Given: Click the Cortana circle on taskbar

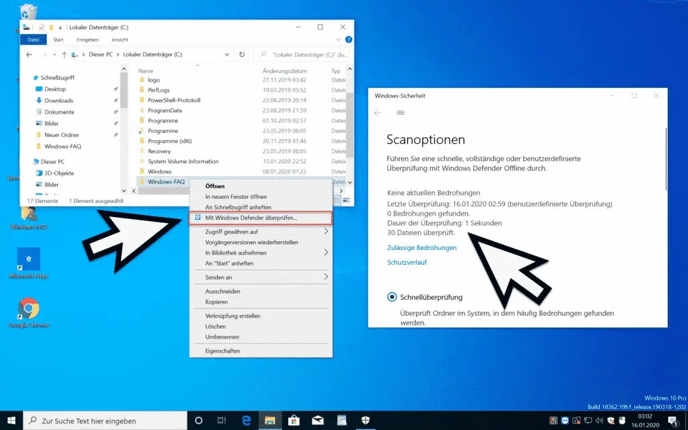Looking at the screenshot, I should coord(198,421).
